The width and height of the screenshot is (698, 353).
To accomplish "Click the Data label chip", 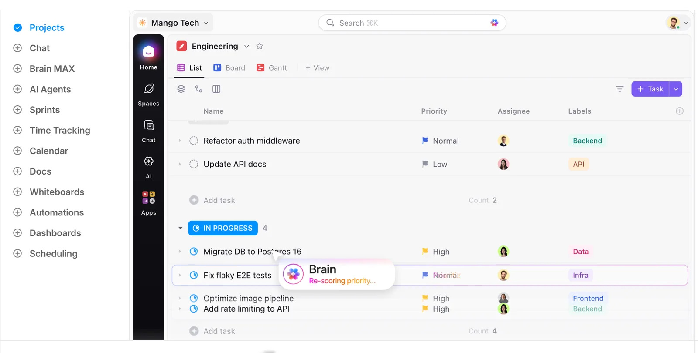I will pyautogui.click(x=581, y=252).
